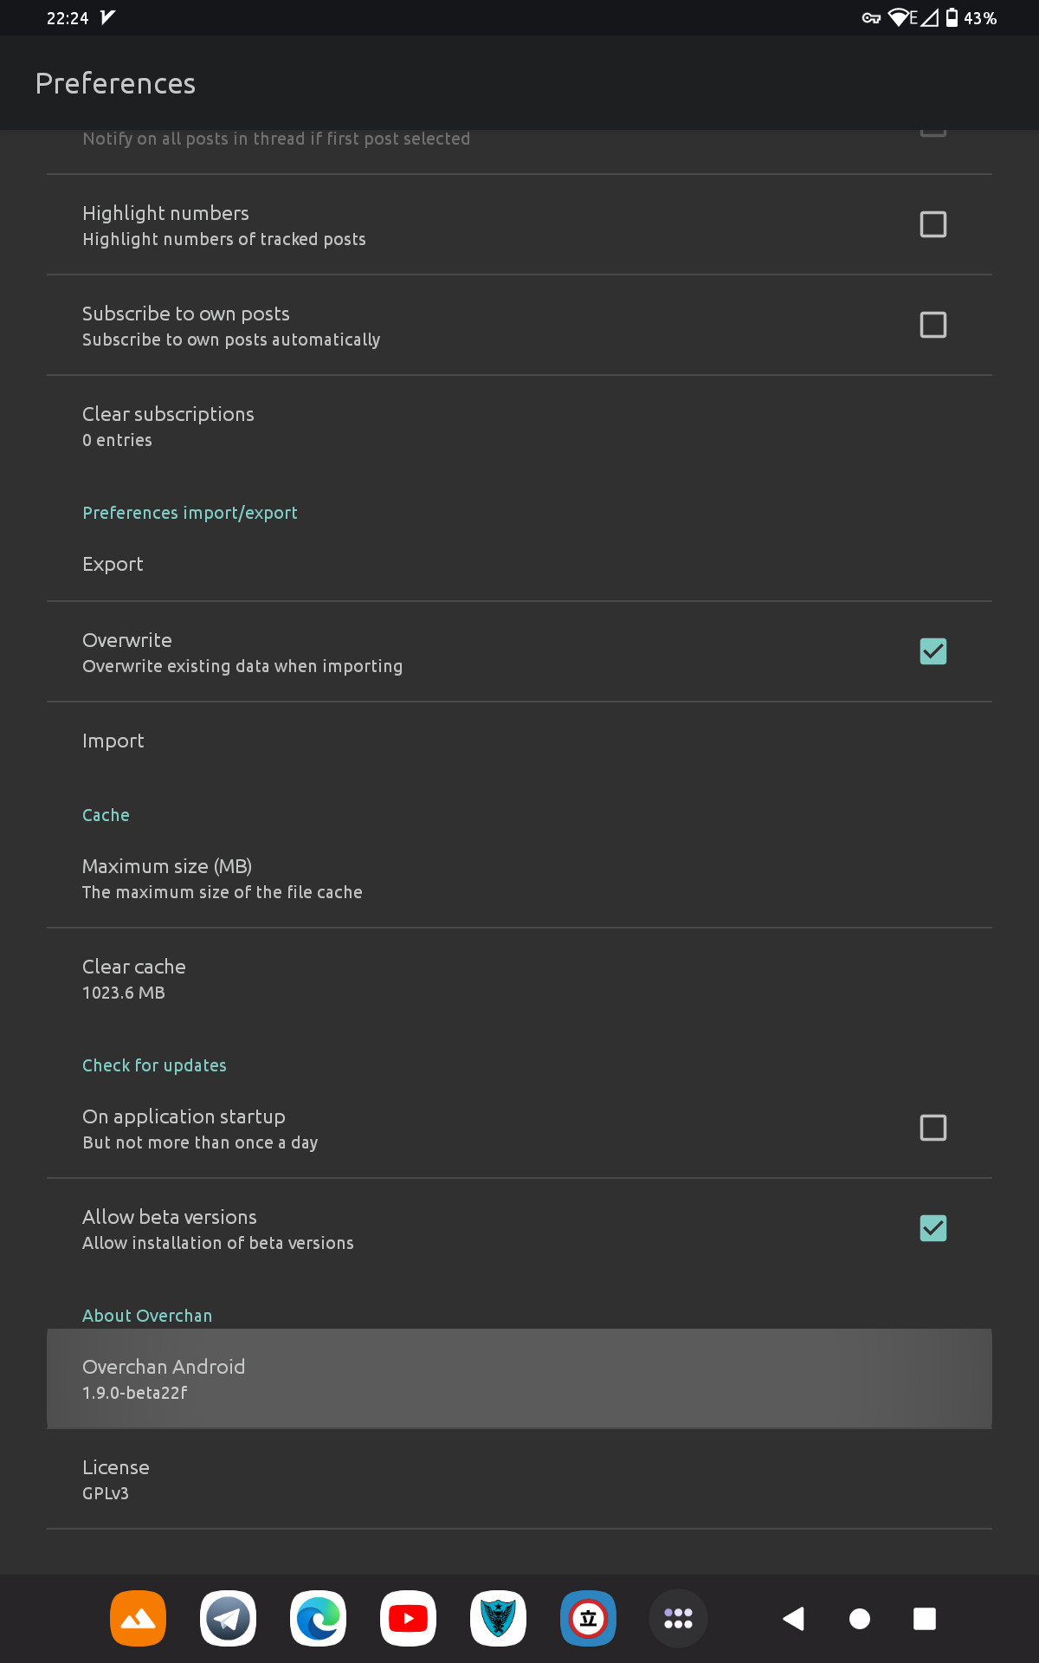Disable Allow beta versions checkbox
Image resolution: width=1039 pixels, height=1663 pixels.
(933, 1228)
